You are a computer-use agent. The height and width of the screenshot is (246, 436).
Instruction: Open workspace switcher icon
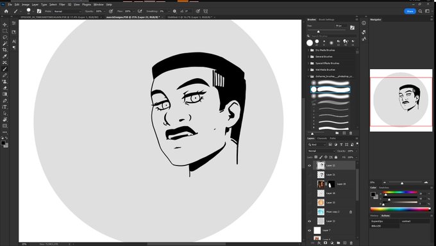coord(428,12)
